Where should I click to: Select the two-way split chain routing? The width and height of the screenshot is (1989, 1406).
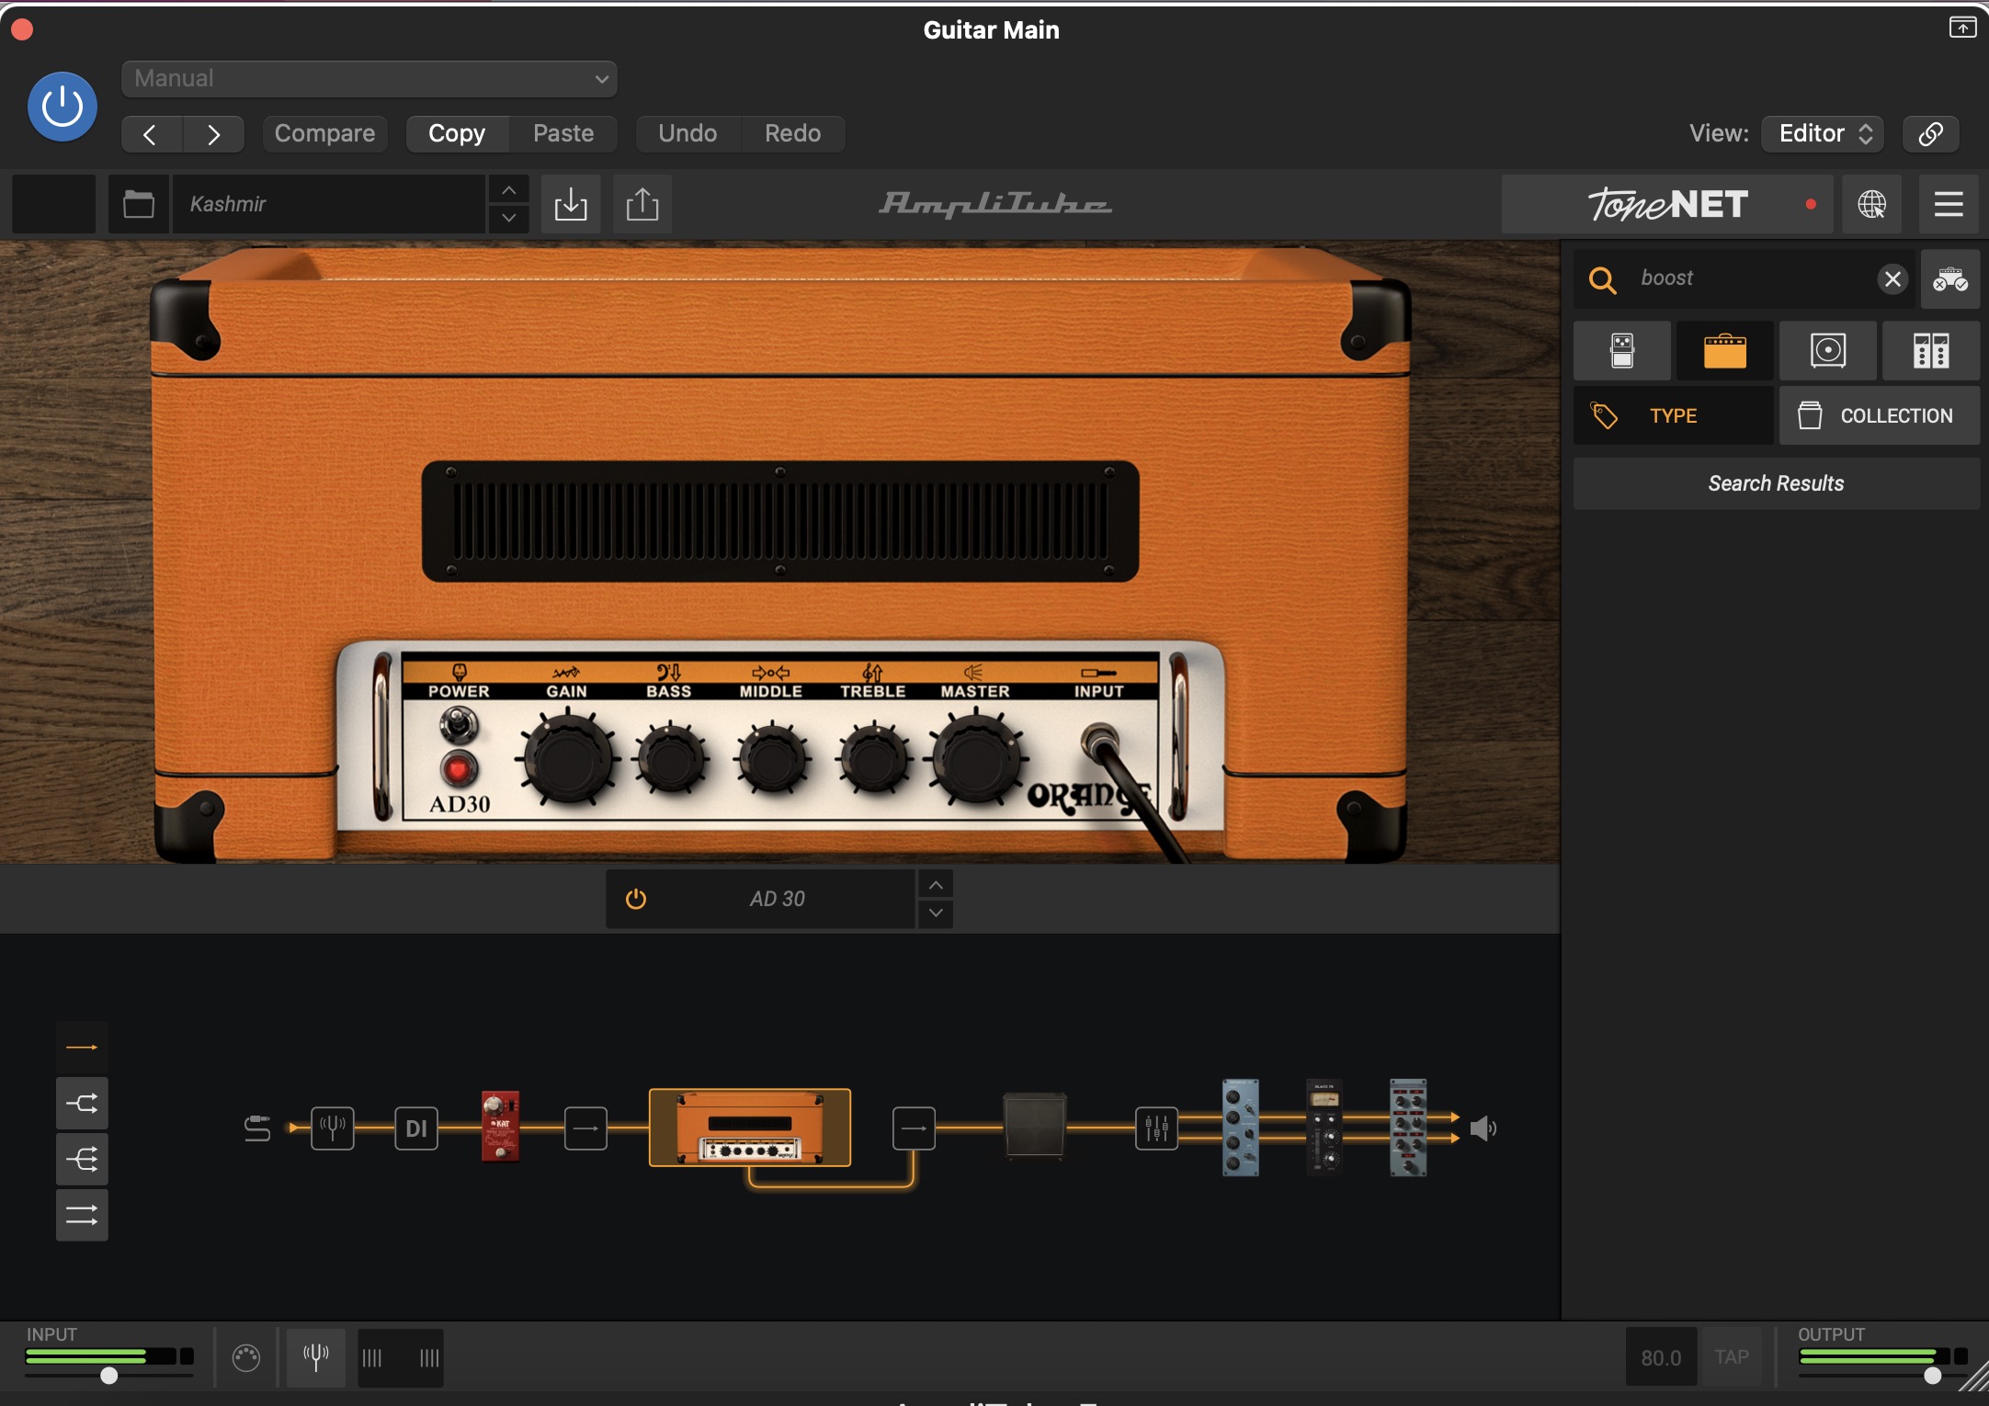click(82, 1104)
